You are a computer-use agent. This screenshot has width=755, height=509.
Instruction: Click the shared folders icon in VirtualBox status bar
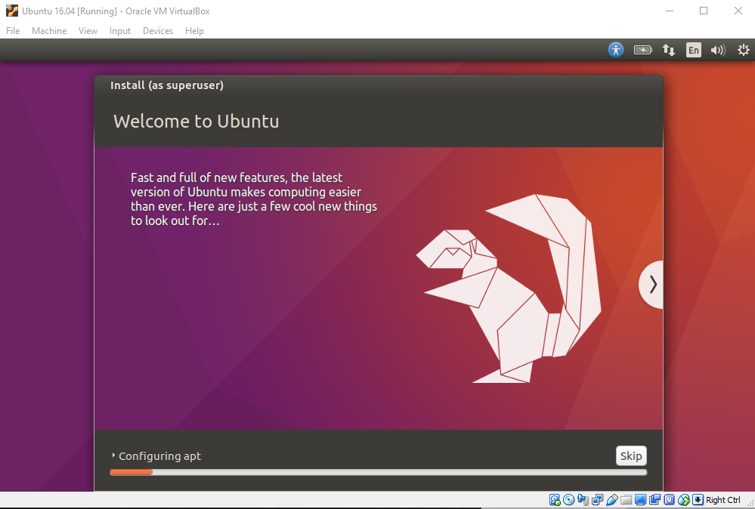[626, 500]
